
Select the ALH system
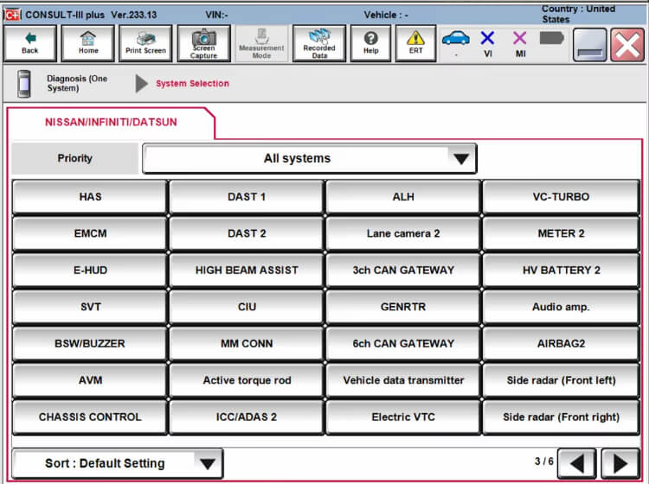pyautogui.click(x=403, y=197)
